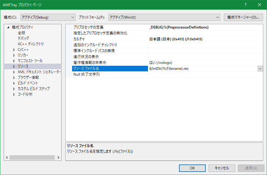Select ブラウザー情報 in the tree
The height and width of the screenshot is (175, 267).
point(28,78)
